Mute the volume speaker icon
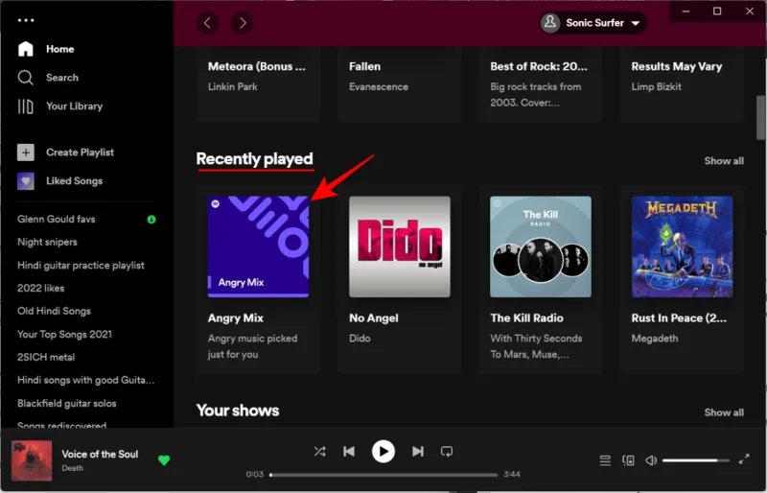This screenshot has width=767, height=493. tap(651, 460)
